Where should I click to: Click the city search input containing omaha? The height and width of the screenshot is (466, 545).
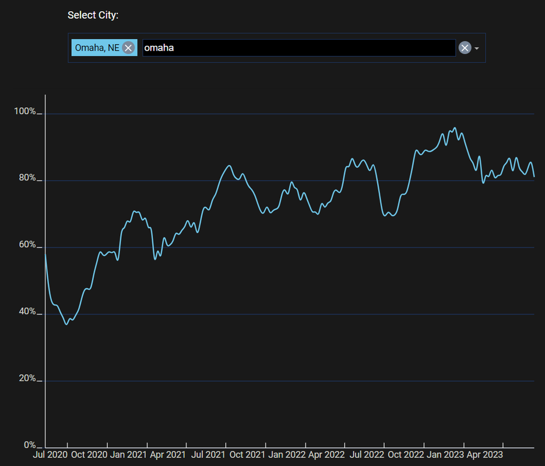(299, 48)
